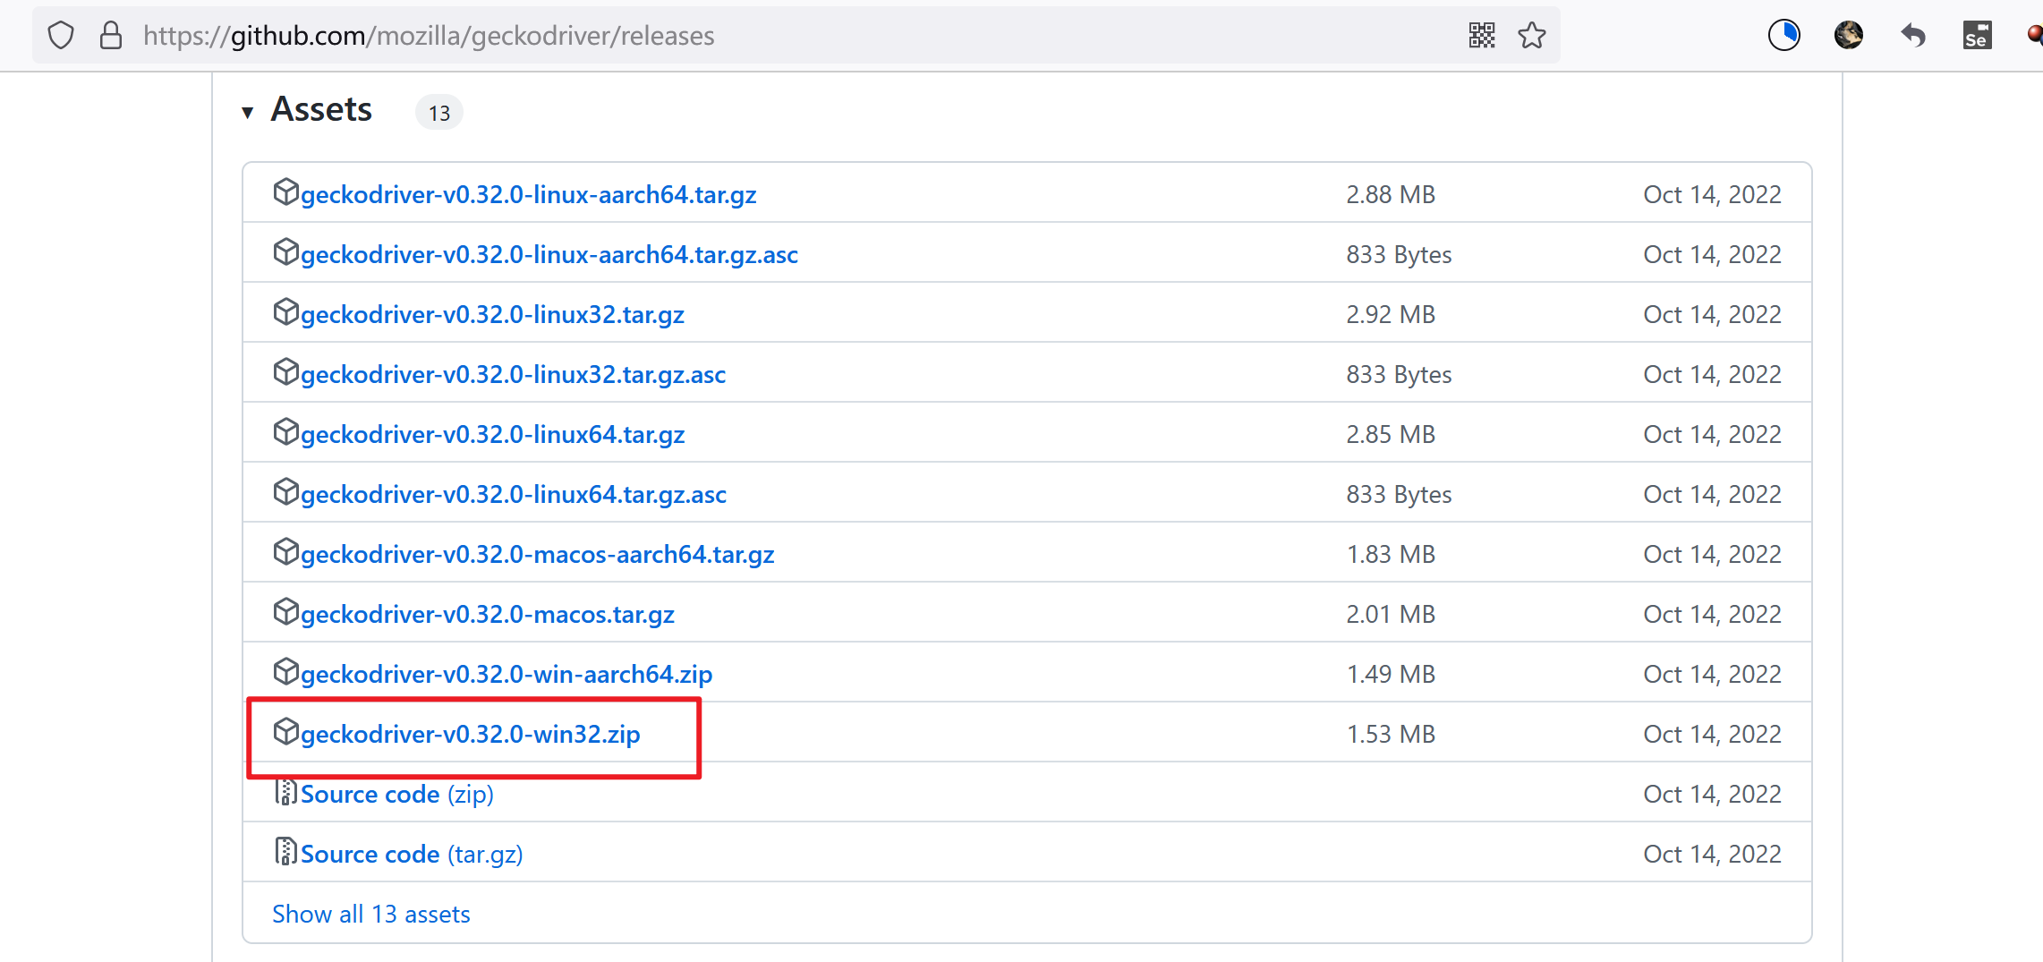Click the undo arrow toolbar icon
Image resolution: width=2043 pixels, height=962 pixels.
click(x=1913, y=36)
